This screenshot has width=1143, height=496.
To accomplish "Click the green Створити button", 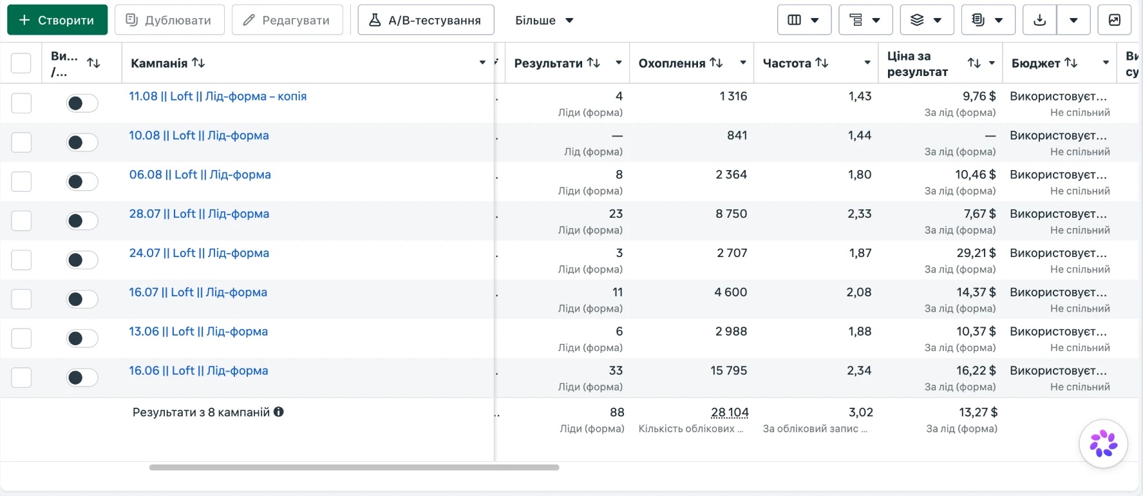I will (57, 20).
